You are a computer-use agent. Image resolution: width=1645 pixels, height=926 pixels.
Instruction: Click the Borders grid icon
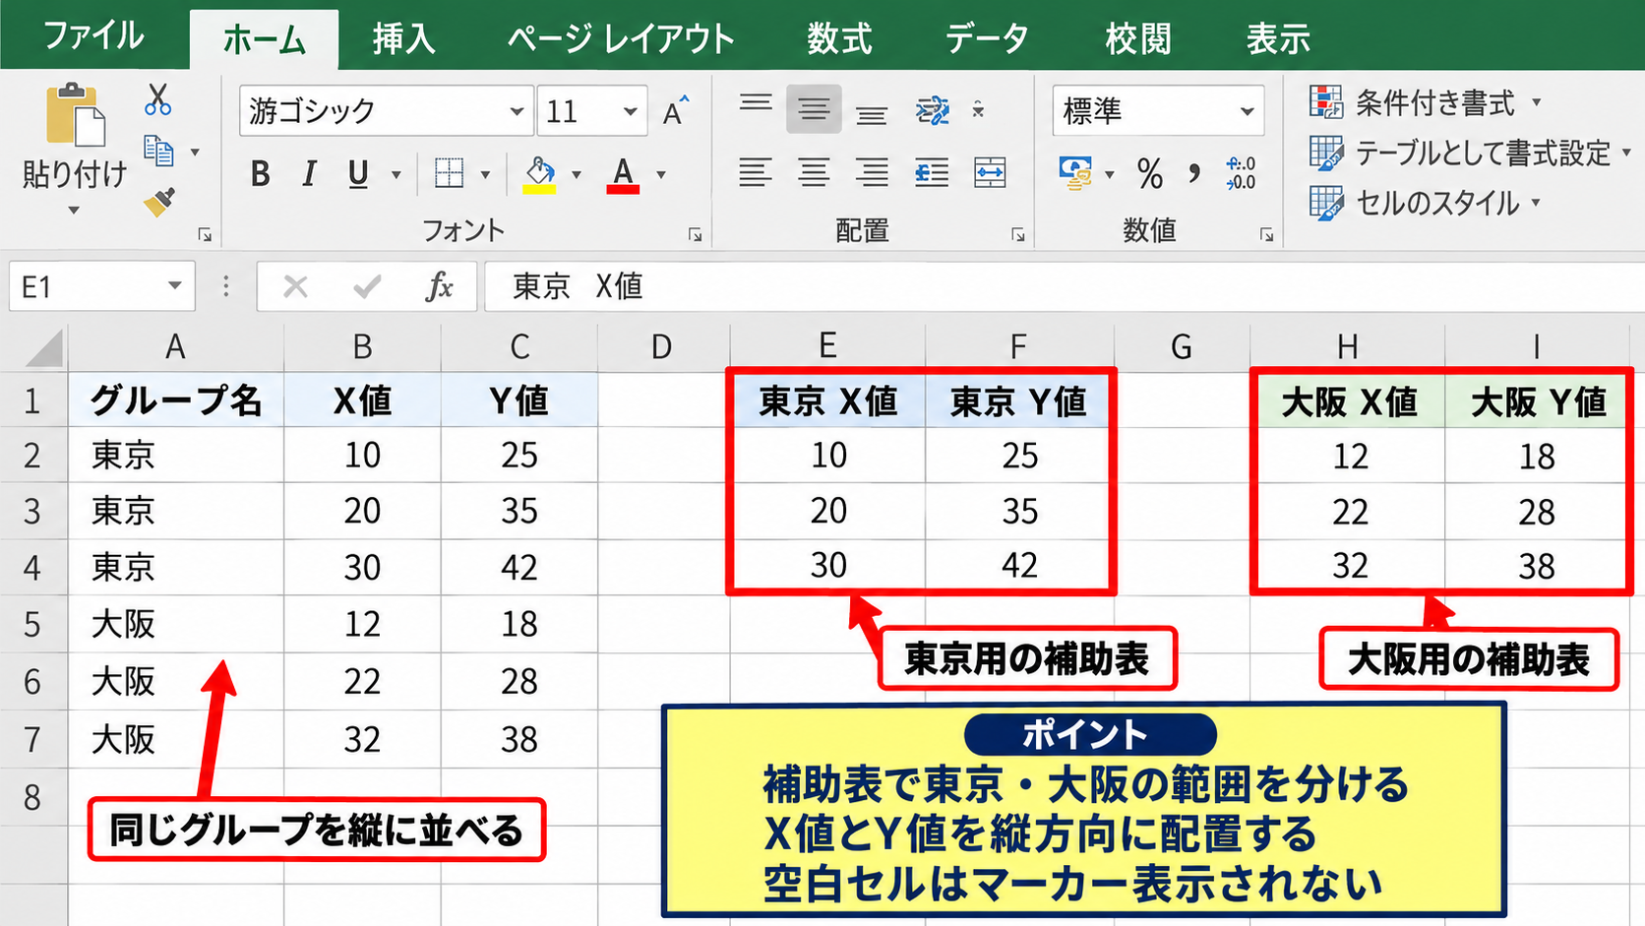coord(450,174)
